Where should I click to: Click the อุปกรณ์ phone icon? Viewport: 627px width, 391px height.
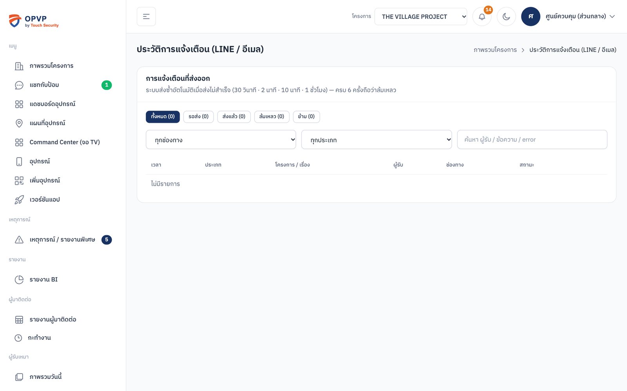click(x=19, y=161)
